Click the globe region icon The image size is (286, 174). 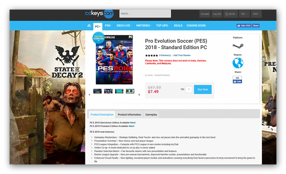tap(238, 63)
